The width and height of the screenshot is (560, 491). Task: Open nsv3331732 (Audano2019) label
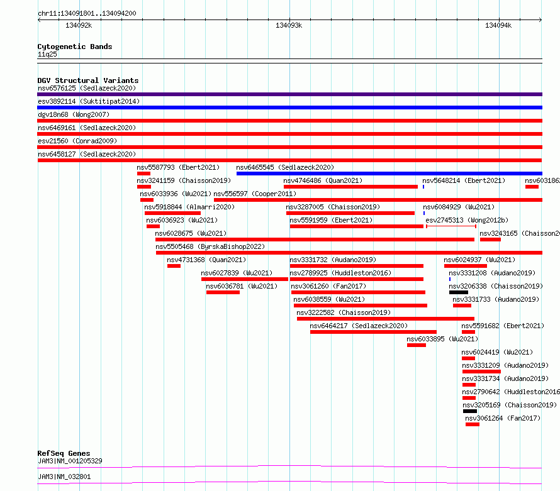(333, 260)
